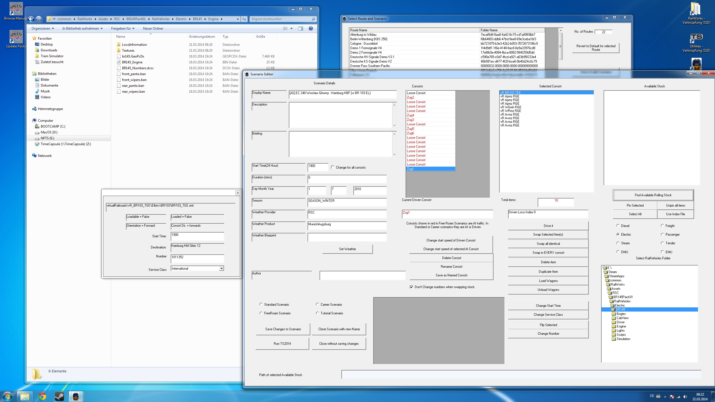Open Steam from the taskbar
Viewport: 715px width, 402px height.
(59, 396)
